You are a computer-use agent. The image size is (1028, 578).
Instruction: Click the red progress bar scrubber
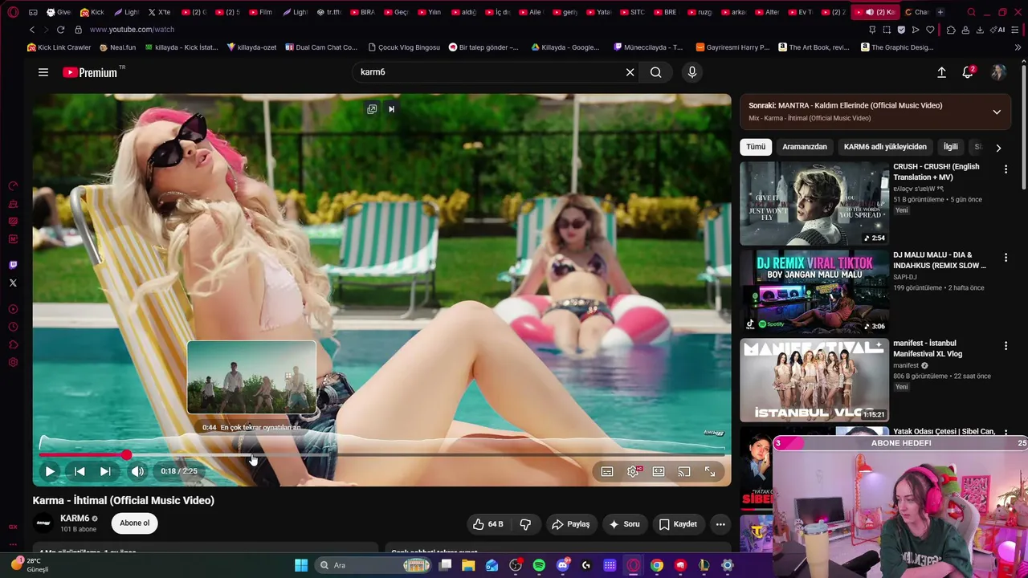click(x=126, y=455)
